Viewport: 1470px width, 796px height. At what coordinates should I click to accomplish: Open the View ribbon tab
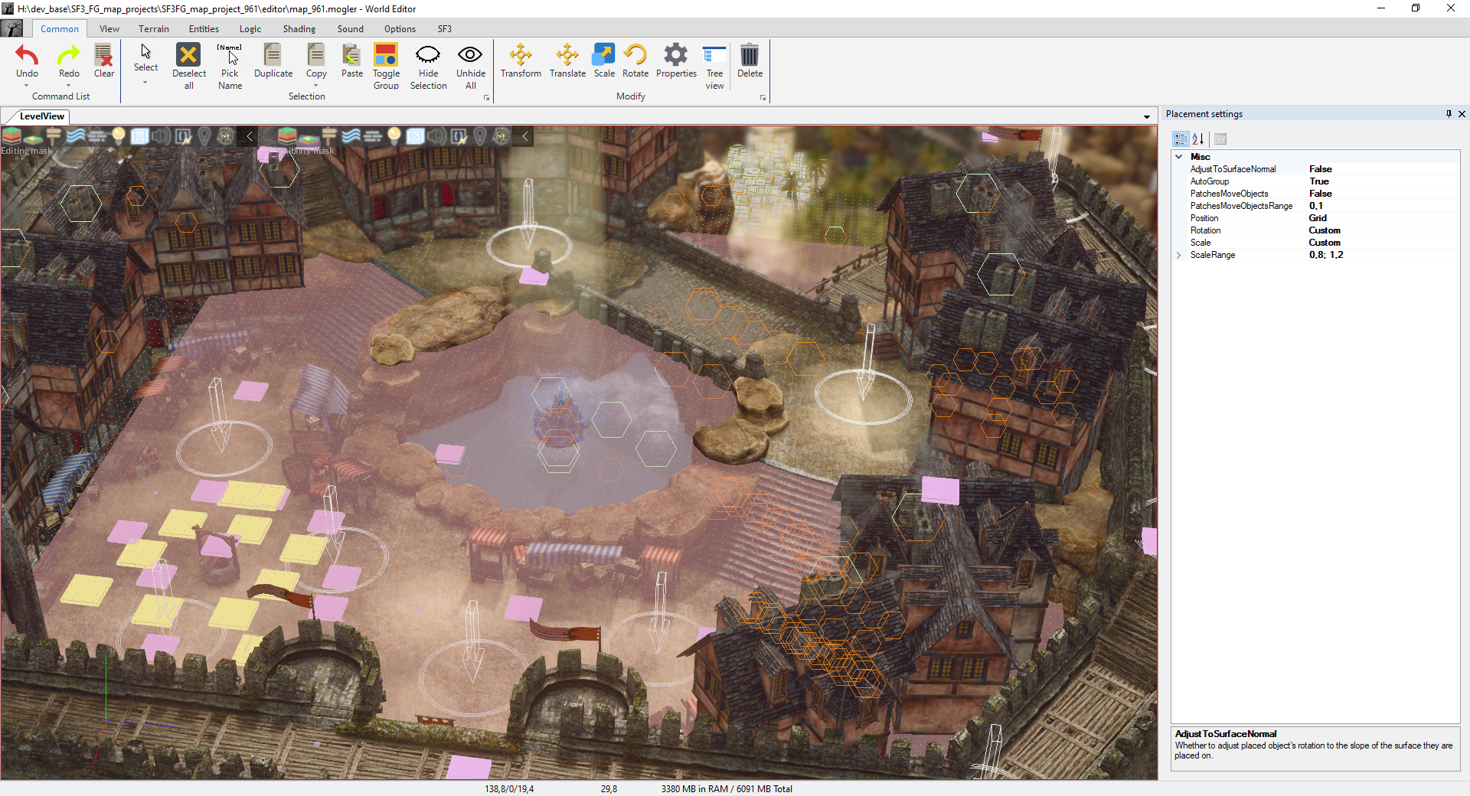pos(109,29)
